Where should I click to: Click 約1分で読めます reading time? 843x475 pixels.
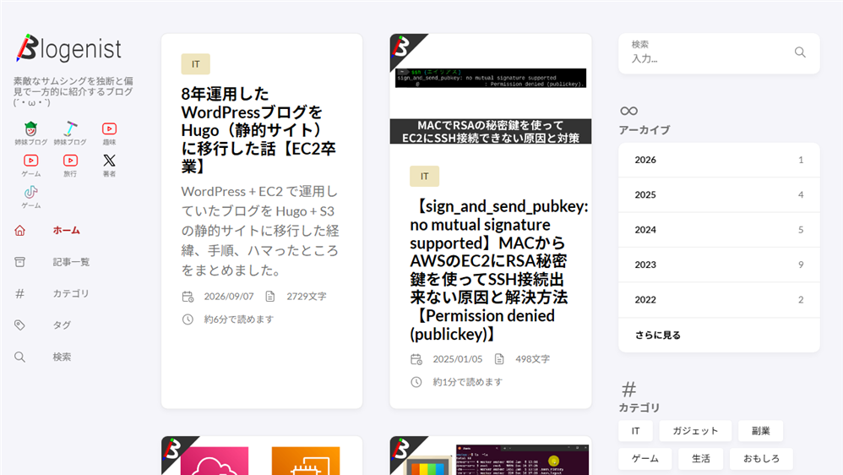tap(468, 383)
